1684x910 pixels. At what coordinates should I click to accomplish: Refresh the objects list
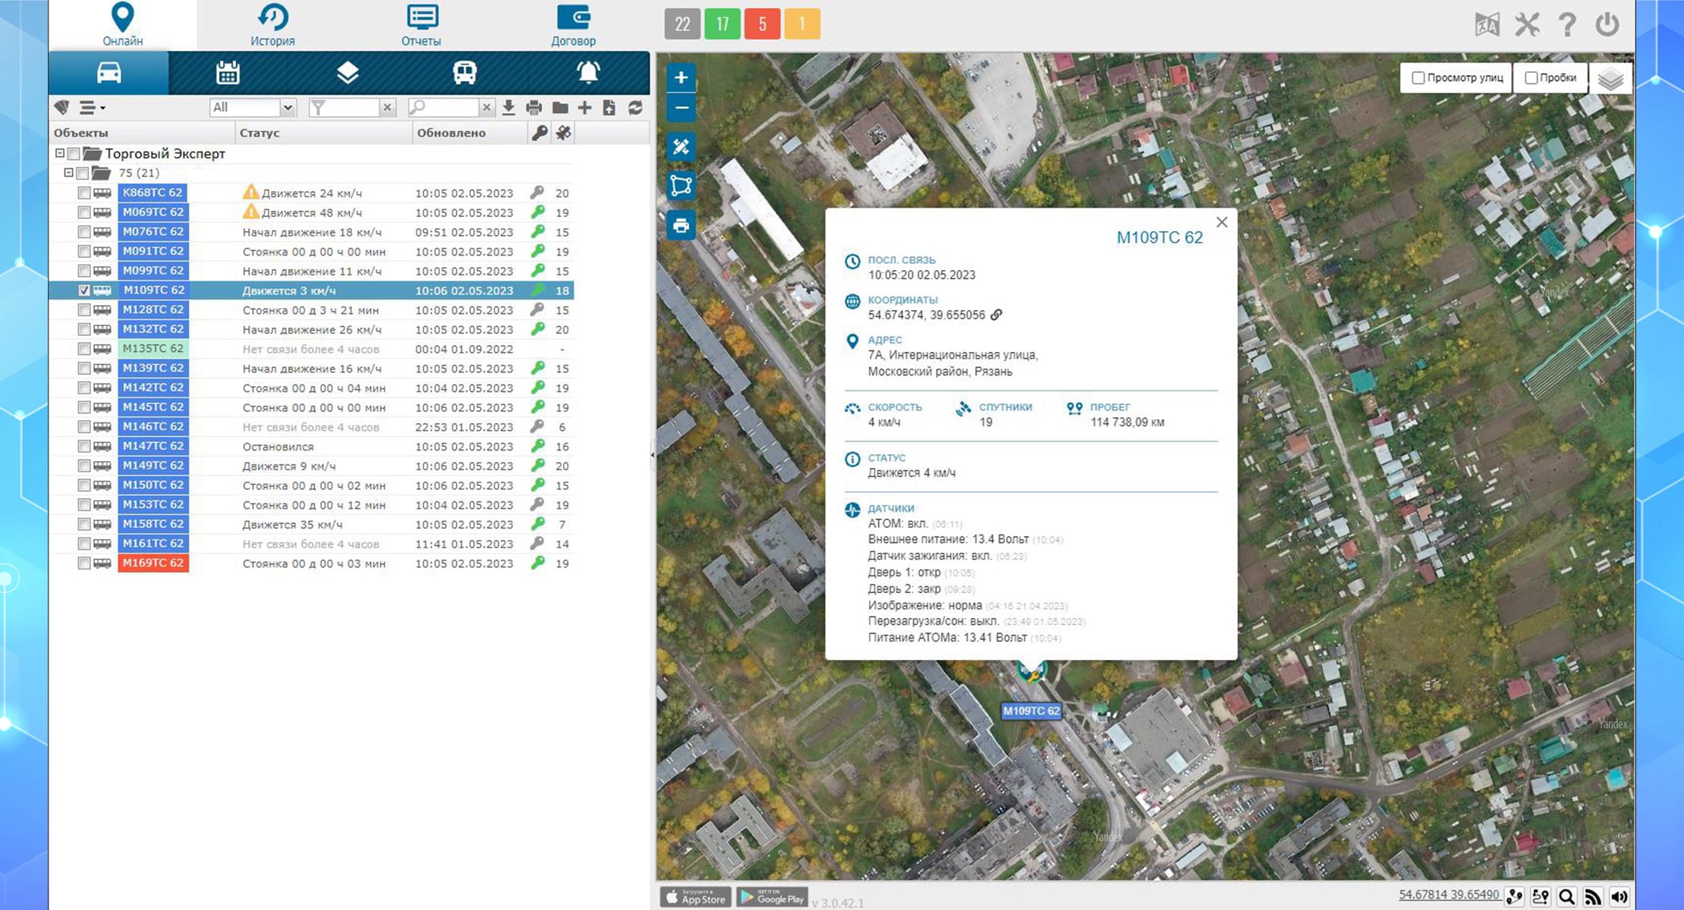pyautogui.click(x=636, y=108)
